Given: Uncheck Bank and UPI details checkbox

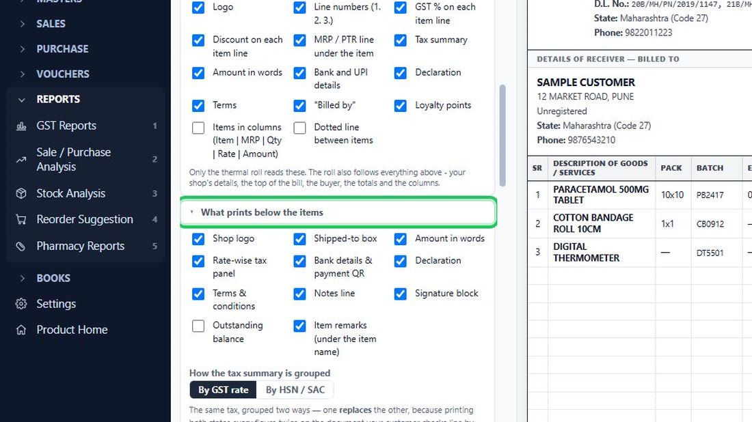Looking at the screenshot, I should (x=299, y=73).
